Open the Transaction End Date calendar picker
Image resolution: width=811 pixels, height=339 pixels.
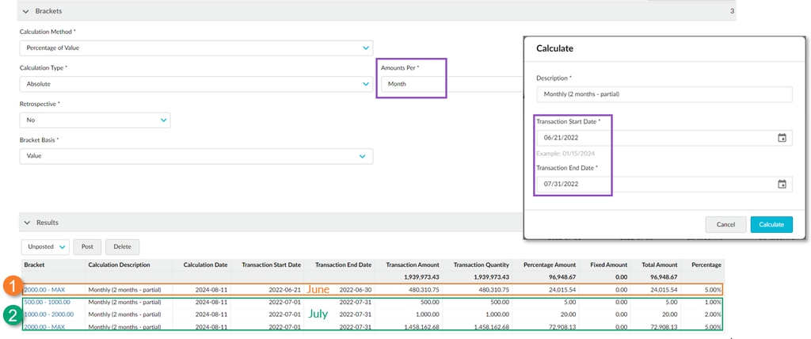point(782,185)
